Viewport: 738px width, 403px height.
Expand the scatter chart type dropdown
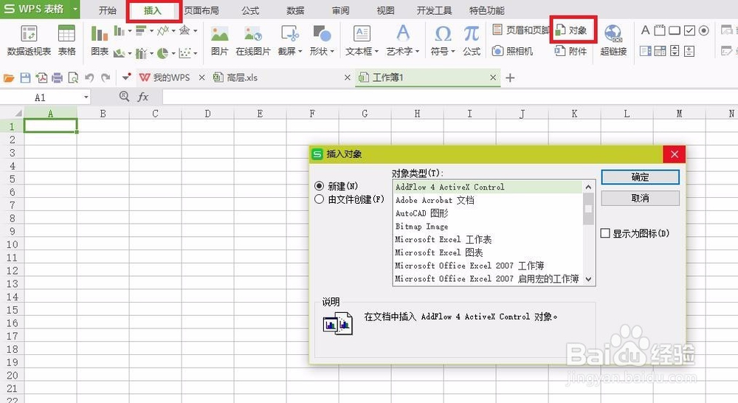pos(196,52)
